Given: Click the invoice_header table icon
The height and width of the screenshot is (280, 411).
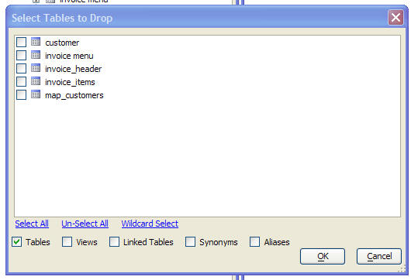Looking at the screenshot, I should 36,68.
